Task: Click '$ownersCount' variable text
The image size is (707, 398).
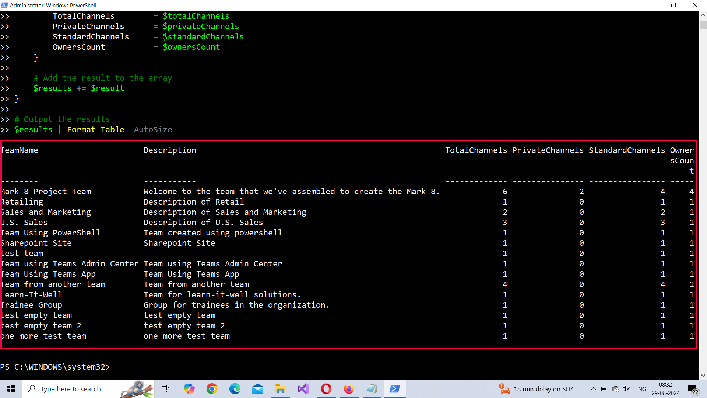Action: point(191,47)
